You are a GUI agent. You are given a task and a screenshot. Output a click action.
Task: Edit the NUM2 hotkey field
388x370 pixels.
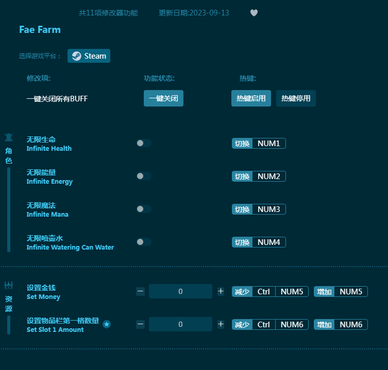coord(269,176)
